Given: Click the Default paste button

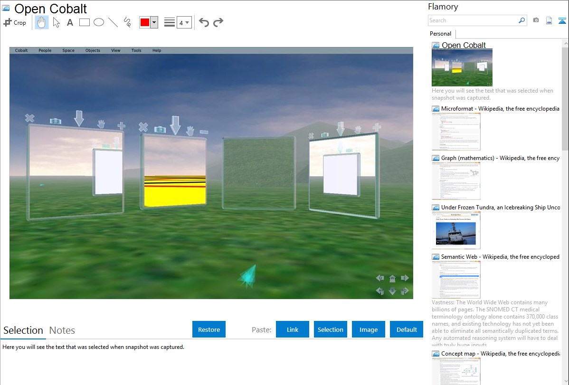Looking at the screenshot, I should coord(407,329).
